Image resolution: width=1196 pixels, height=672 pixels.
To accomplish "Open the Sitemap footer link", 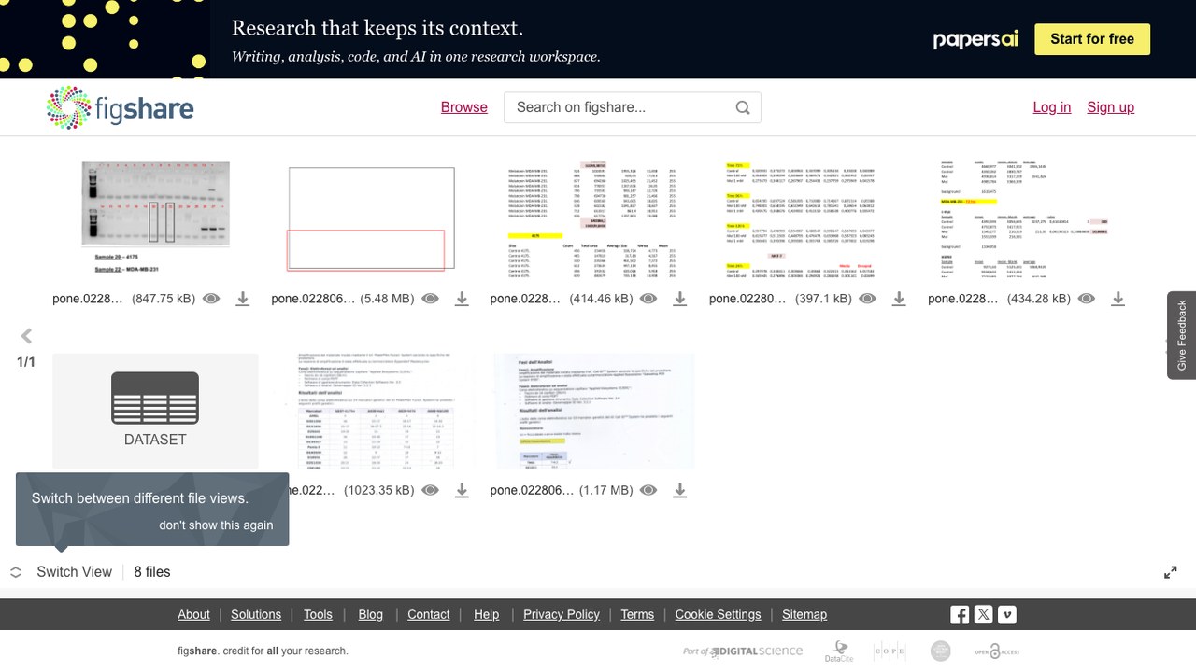I will pyautogui.click(x=804, y=614).
